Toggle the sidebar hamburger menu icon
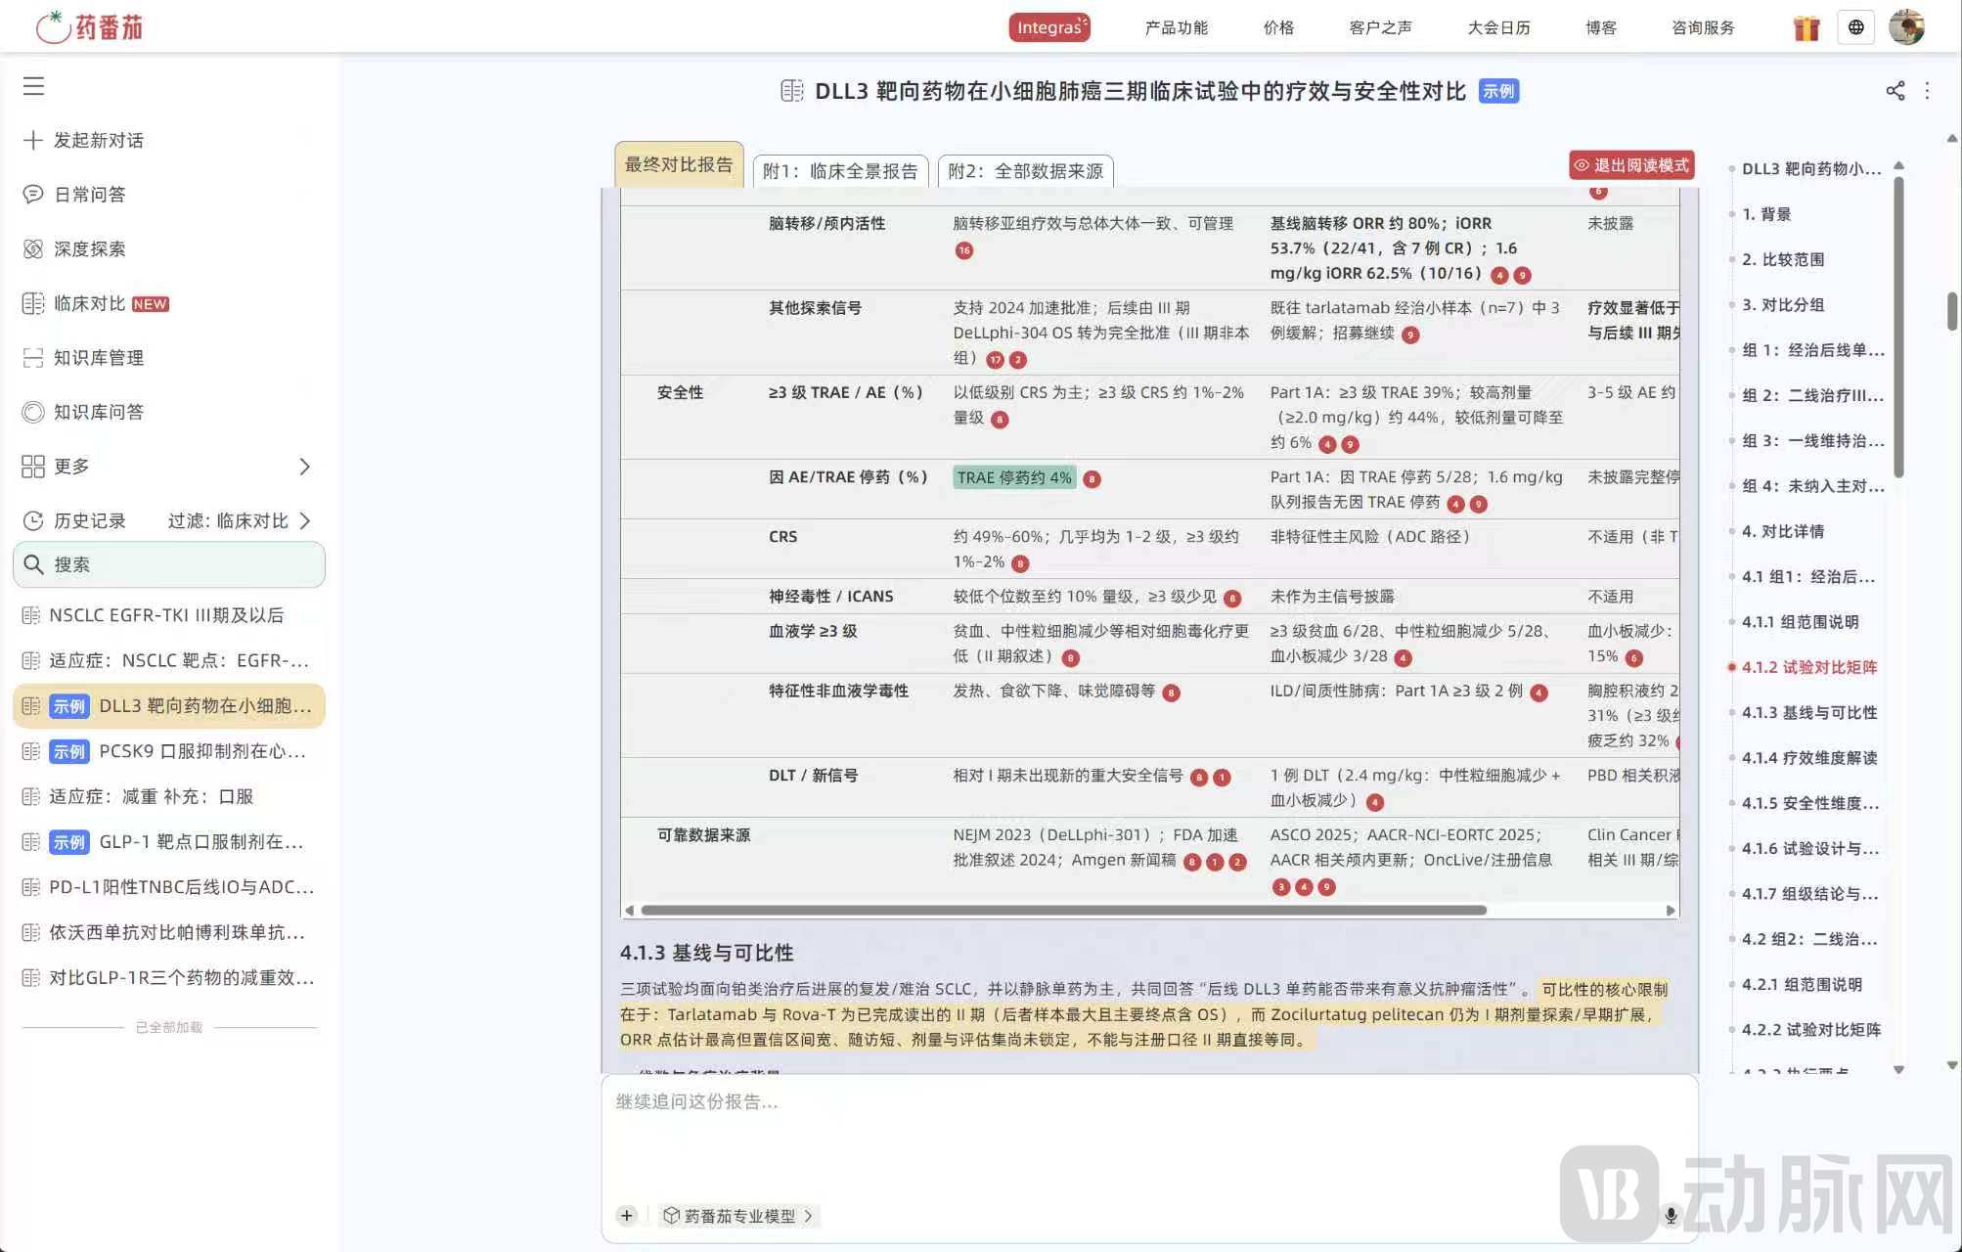 [34, 86]
